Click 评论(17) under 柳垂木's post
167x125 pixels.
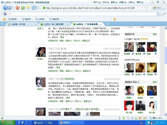click(78, 101)
